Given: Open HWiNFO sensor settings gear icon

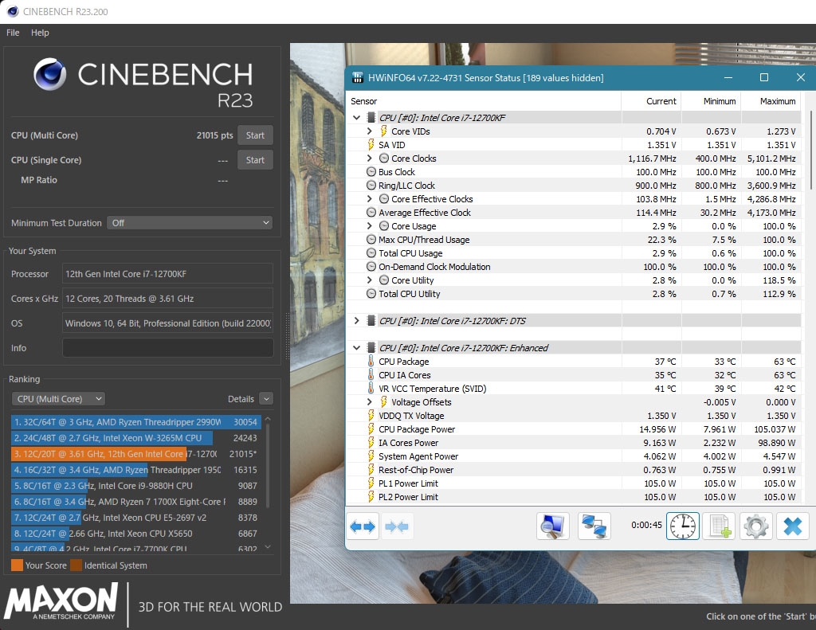Looking at the screenshot, I should [755, 526].
